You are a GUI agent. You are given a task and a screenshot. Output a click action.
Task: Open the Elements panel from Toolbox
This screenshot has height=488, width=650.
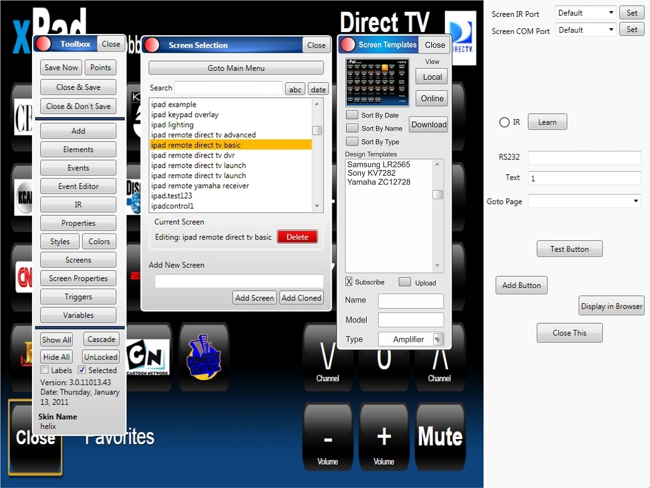pyautogui.click(x=78, y=149)
